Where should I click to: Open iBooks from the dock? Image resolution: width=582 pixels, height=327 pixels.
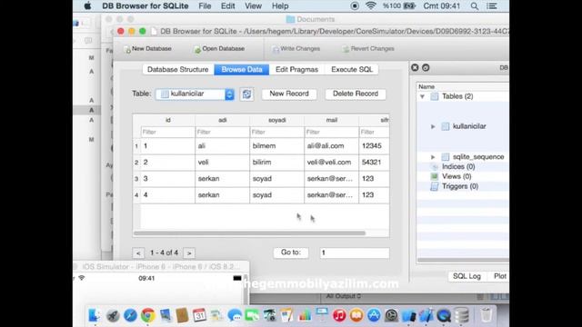coord(356,315)
